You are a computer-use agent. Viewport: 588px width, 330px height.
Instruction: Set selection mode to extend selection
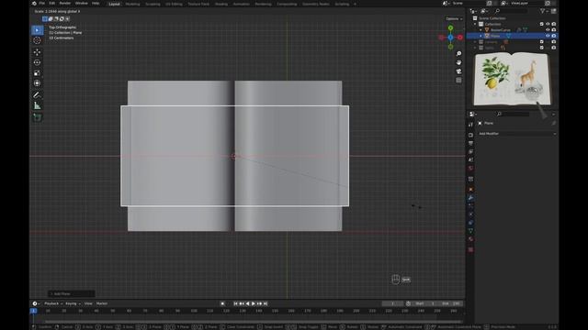click(51, 18)
